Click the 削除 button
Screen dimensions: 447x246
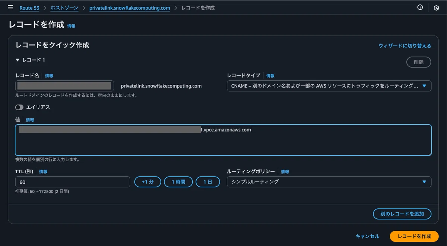[419, 62]
